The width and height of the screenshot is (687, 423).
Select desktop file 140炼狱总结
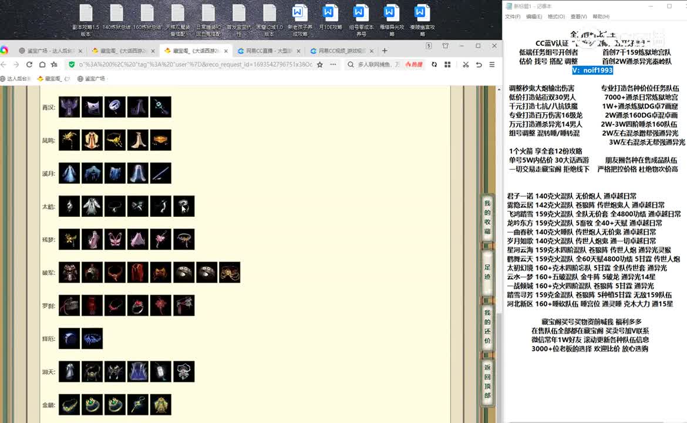[x=116, y=18]
